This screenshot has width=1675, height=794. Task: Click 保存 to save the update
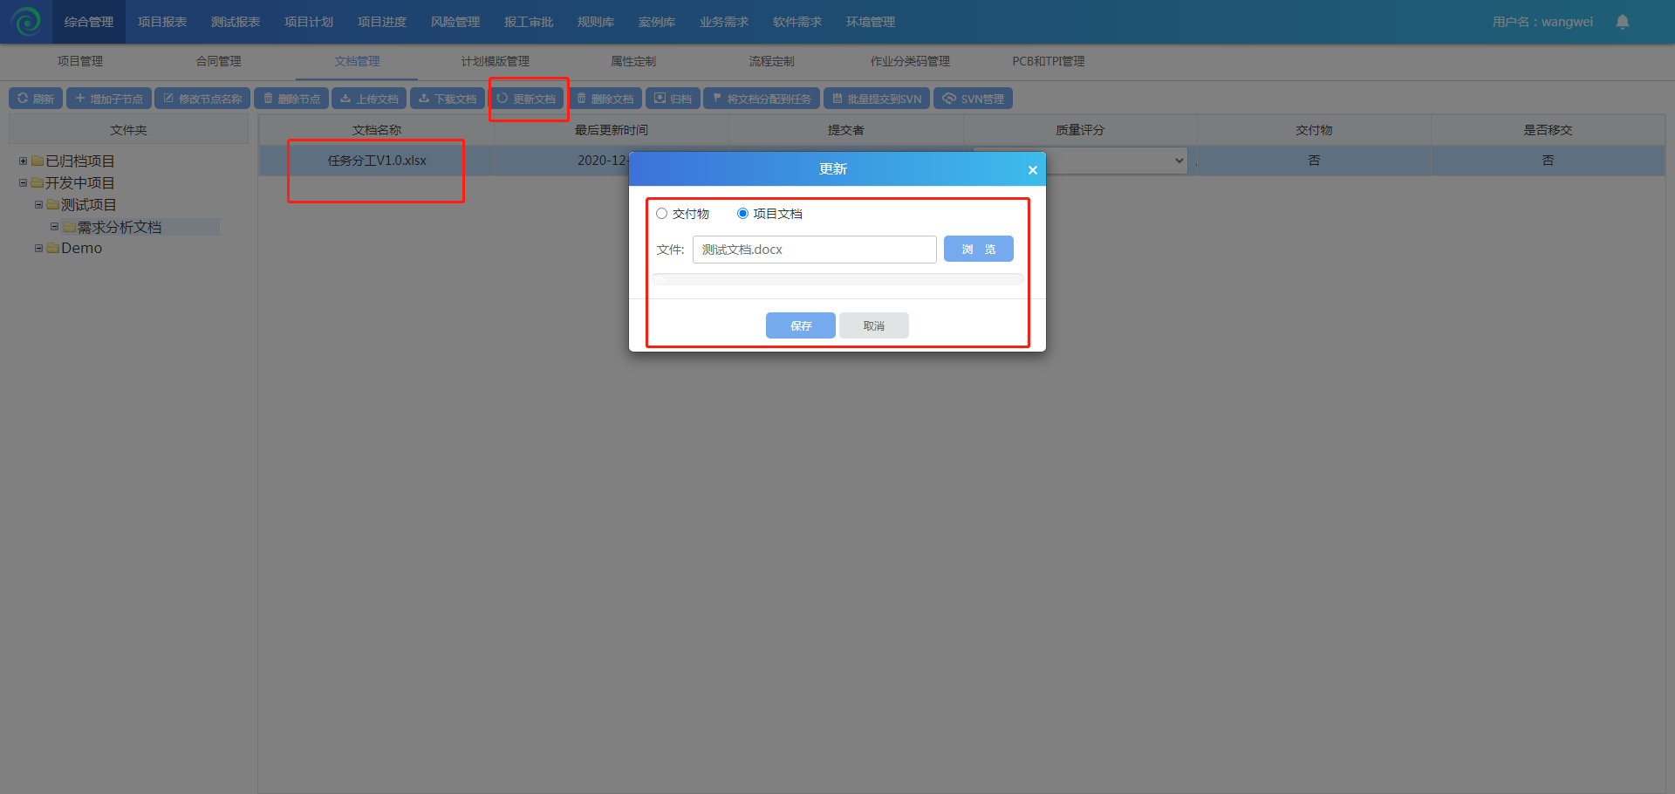(x=801, y=325)
